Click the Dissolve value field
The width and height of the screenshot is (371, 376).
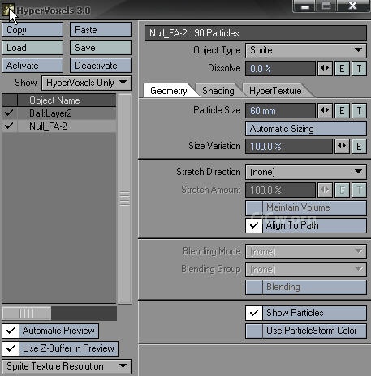[280, 68]
